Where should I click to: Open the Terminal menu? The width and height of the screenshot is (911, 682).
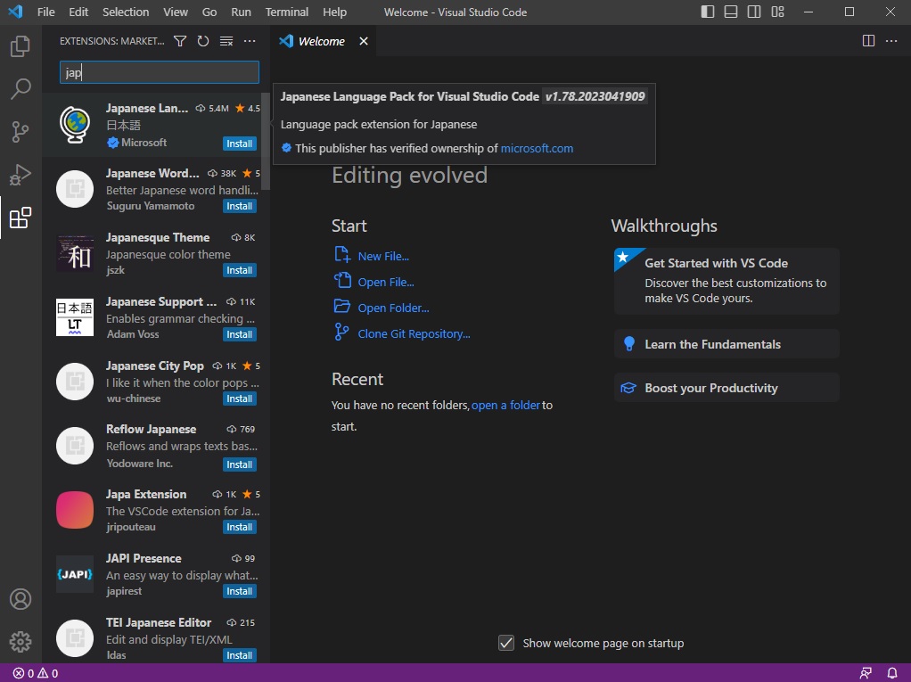(286, 12)
